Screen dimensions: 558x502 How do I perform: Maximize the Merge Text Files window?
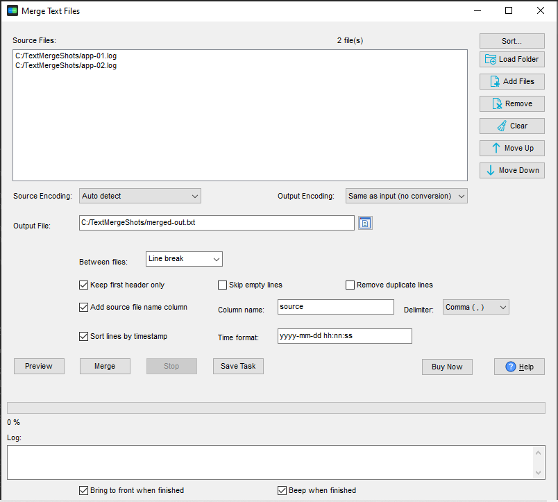click(x=509, y=10)
